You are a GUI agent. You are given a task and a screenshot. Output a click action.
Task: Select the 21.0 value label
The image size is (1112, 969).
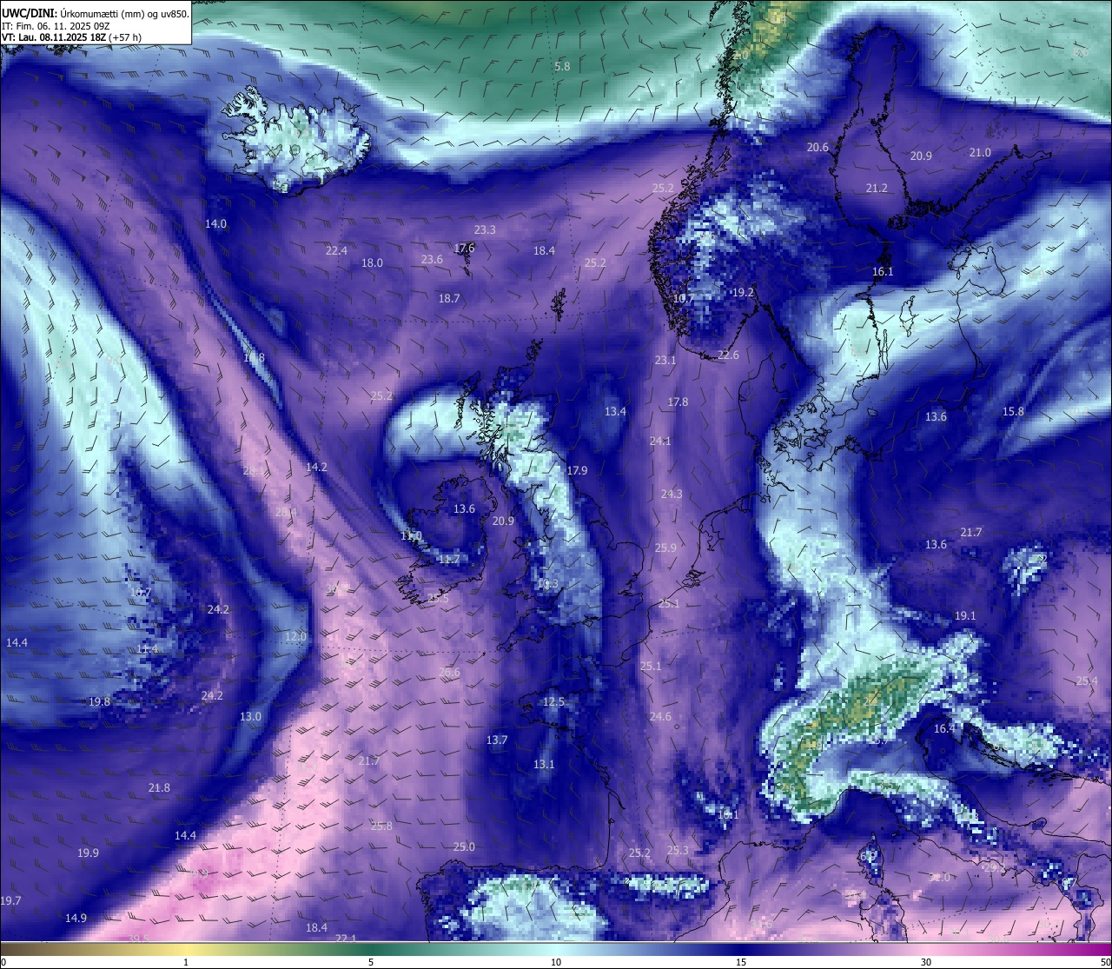(x=980, y=153)
